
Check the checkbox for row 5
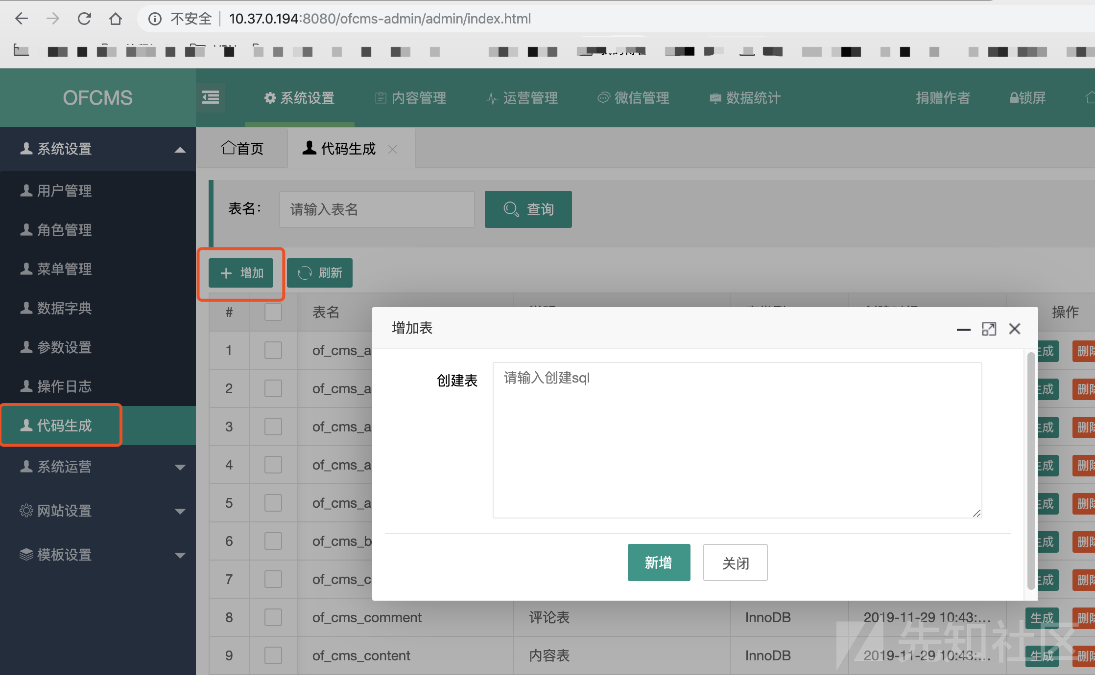[273, 503]
